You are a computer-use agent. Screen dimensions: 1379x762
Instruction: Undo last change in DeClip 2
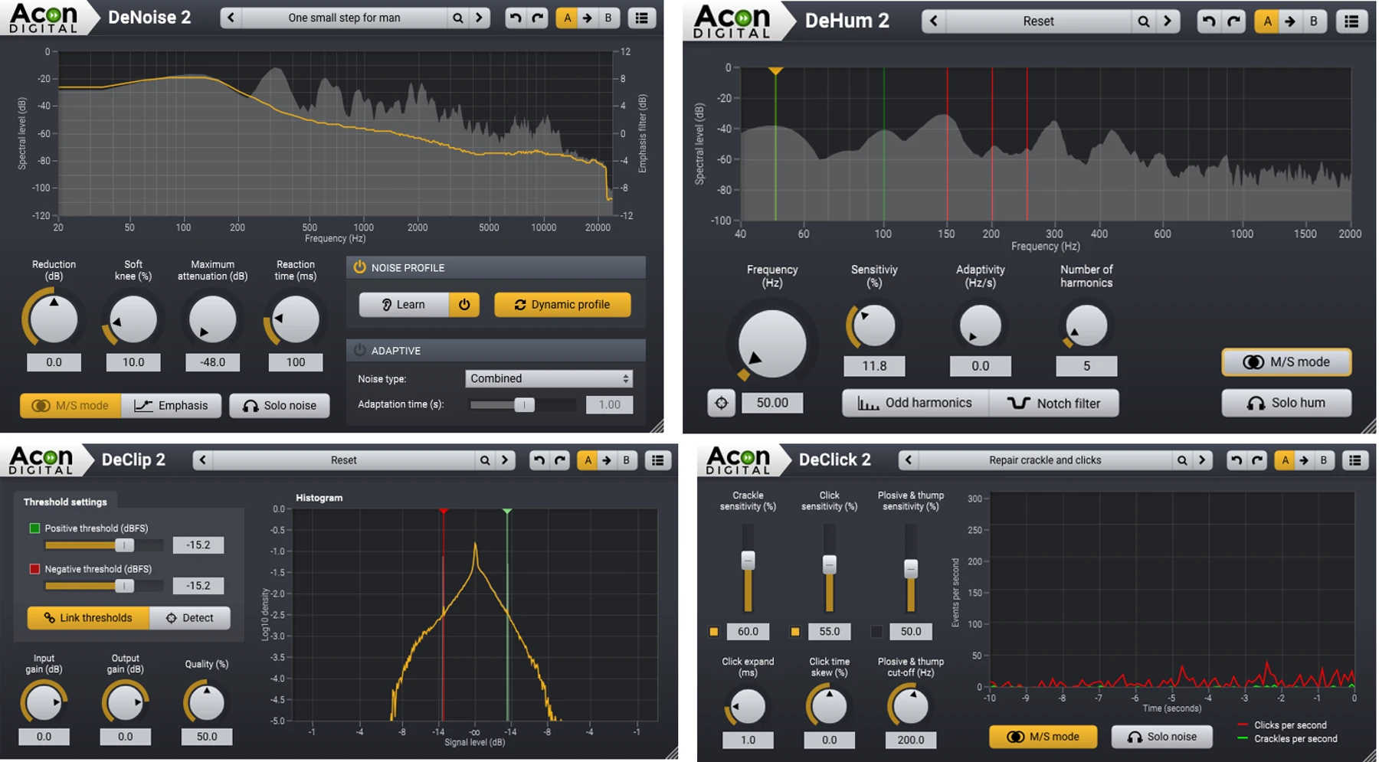[x=539, y=460]
